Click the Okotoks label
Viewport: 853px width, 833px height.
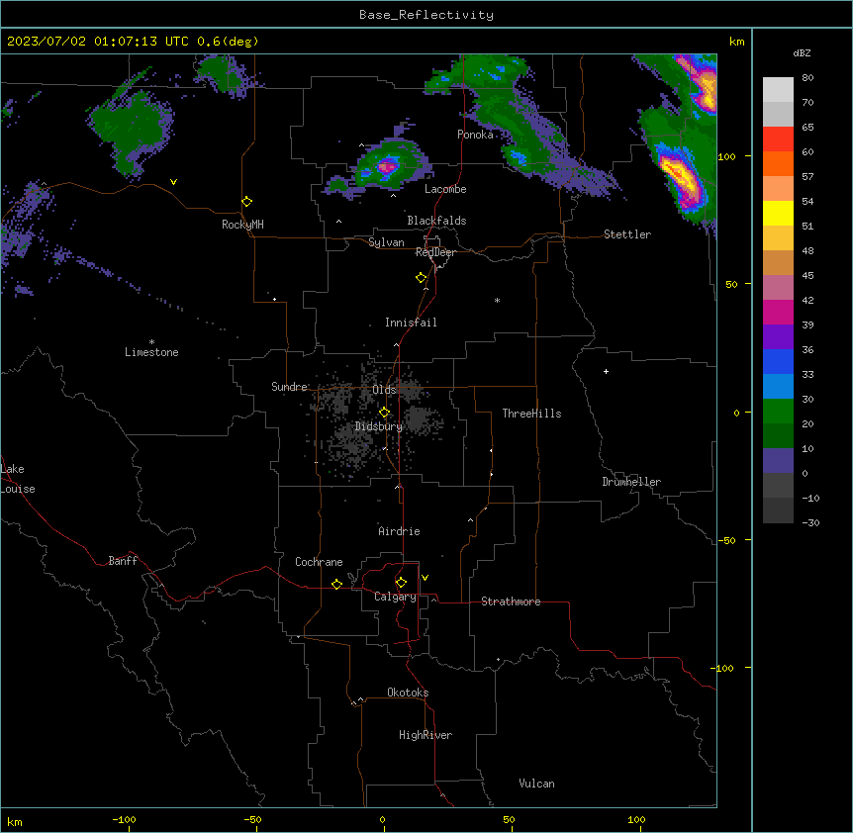(408, 693)
